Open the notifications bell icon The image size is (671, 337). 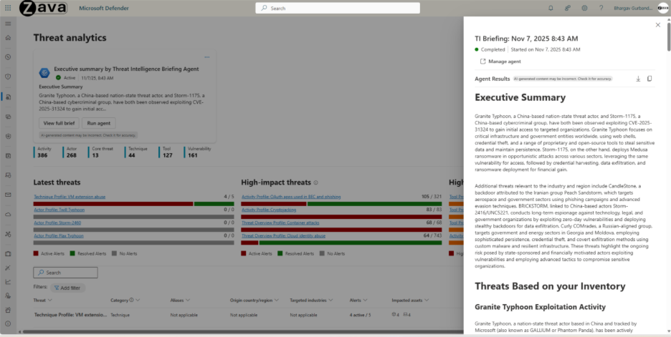click(x=551, y=8)
